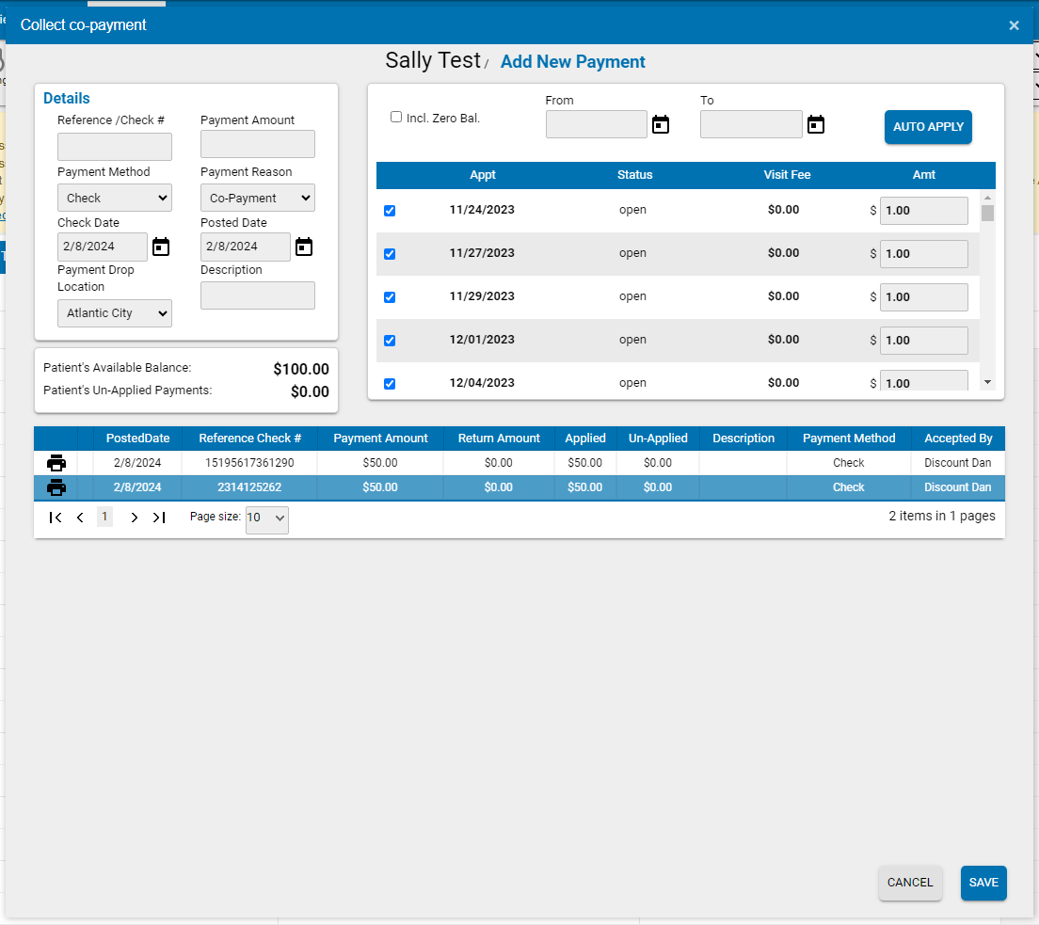Open the From date calendar picker
Viewport: 1039px width, 925px height.
point(660,123)
